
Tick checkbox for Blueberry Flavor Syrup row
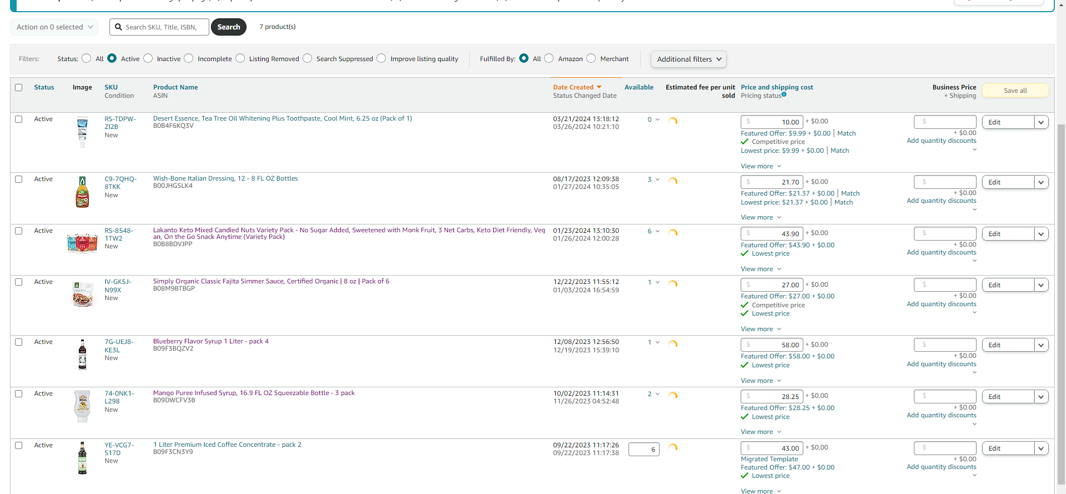click(19, 342)
